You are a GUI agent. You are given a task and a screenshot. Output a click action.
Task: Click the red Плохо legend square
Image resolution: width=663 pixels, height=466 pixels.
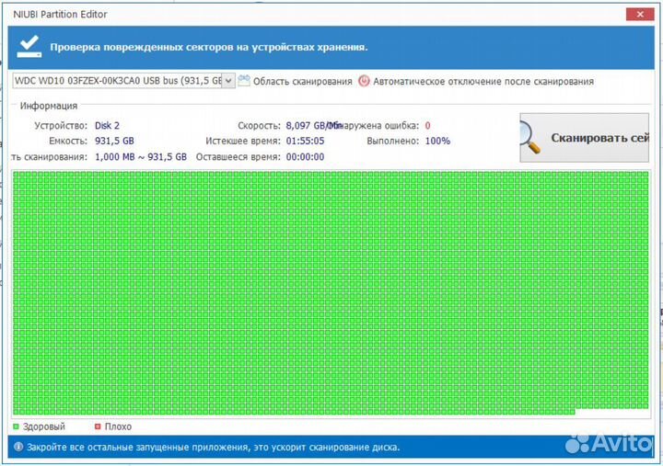[98, 426]
